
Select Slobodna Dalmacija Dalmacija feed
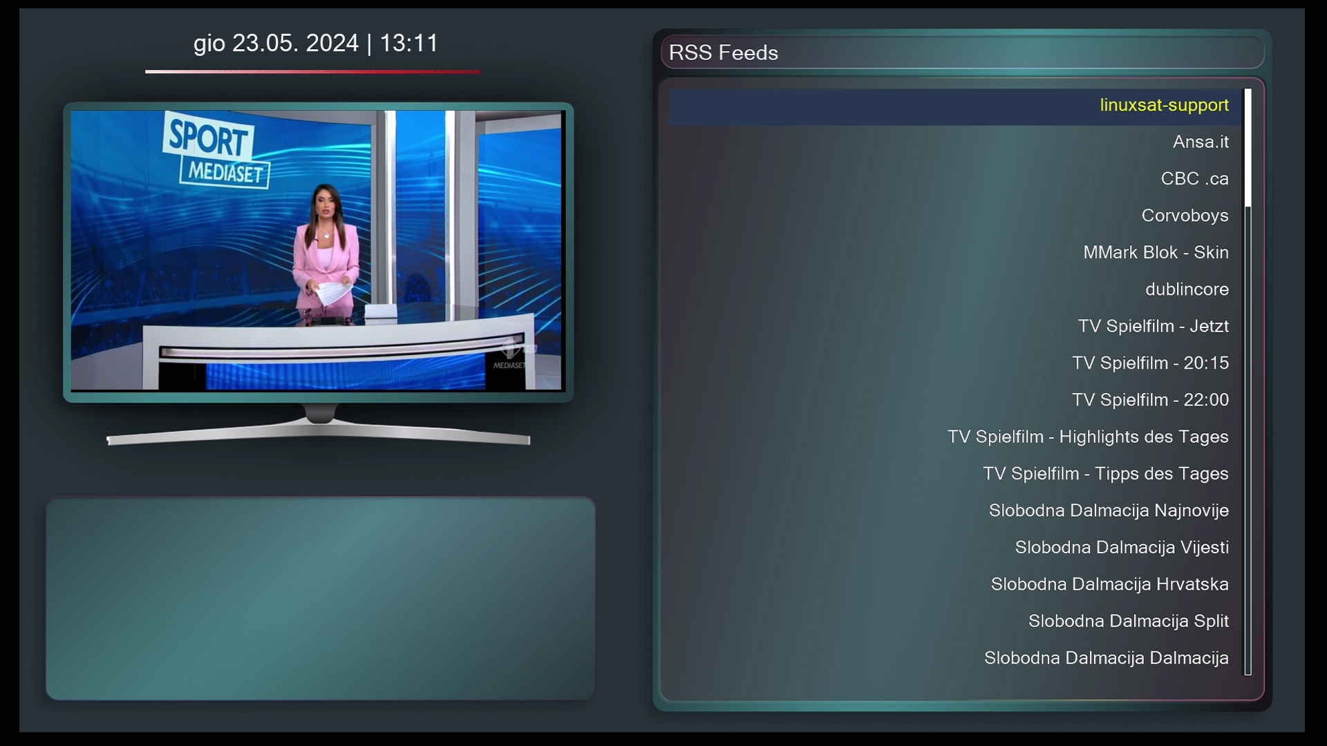pyautogui.click(x=1106, y=658)
